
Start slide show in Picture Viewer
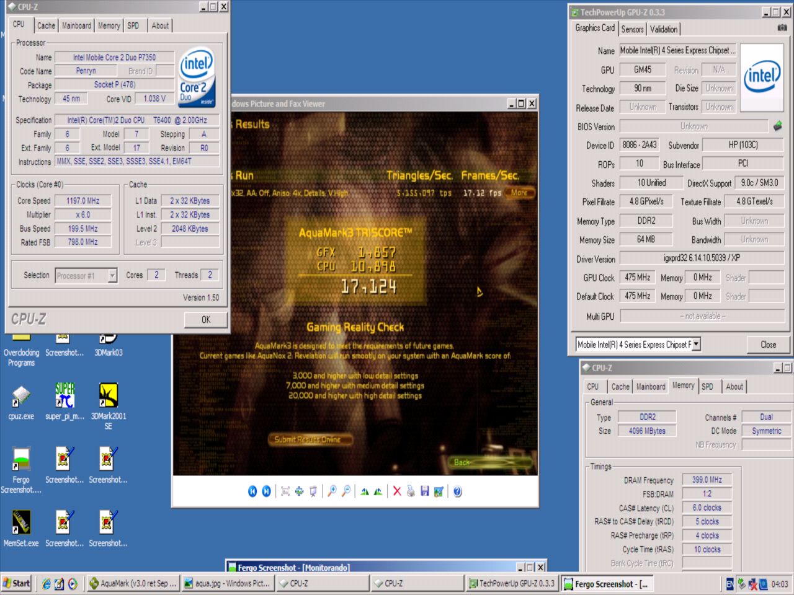pos(313,491)
